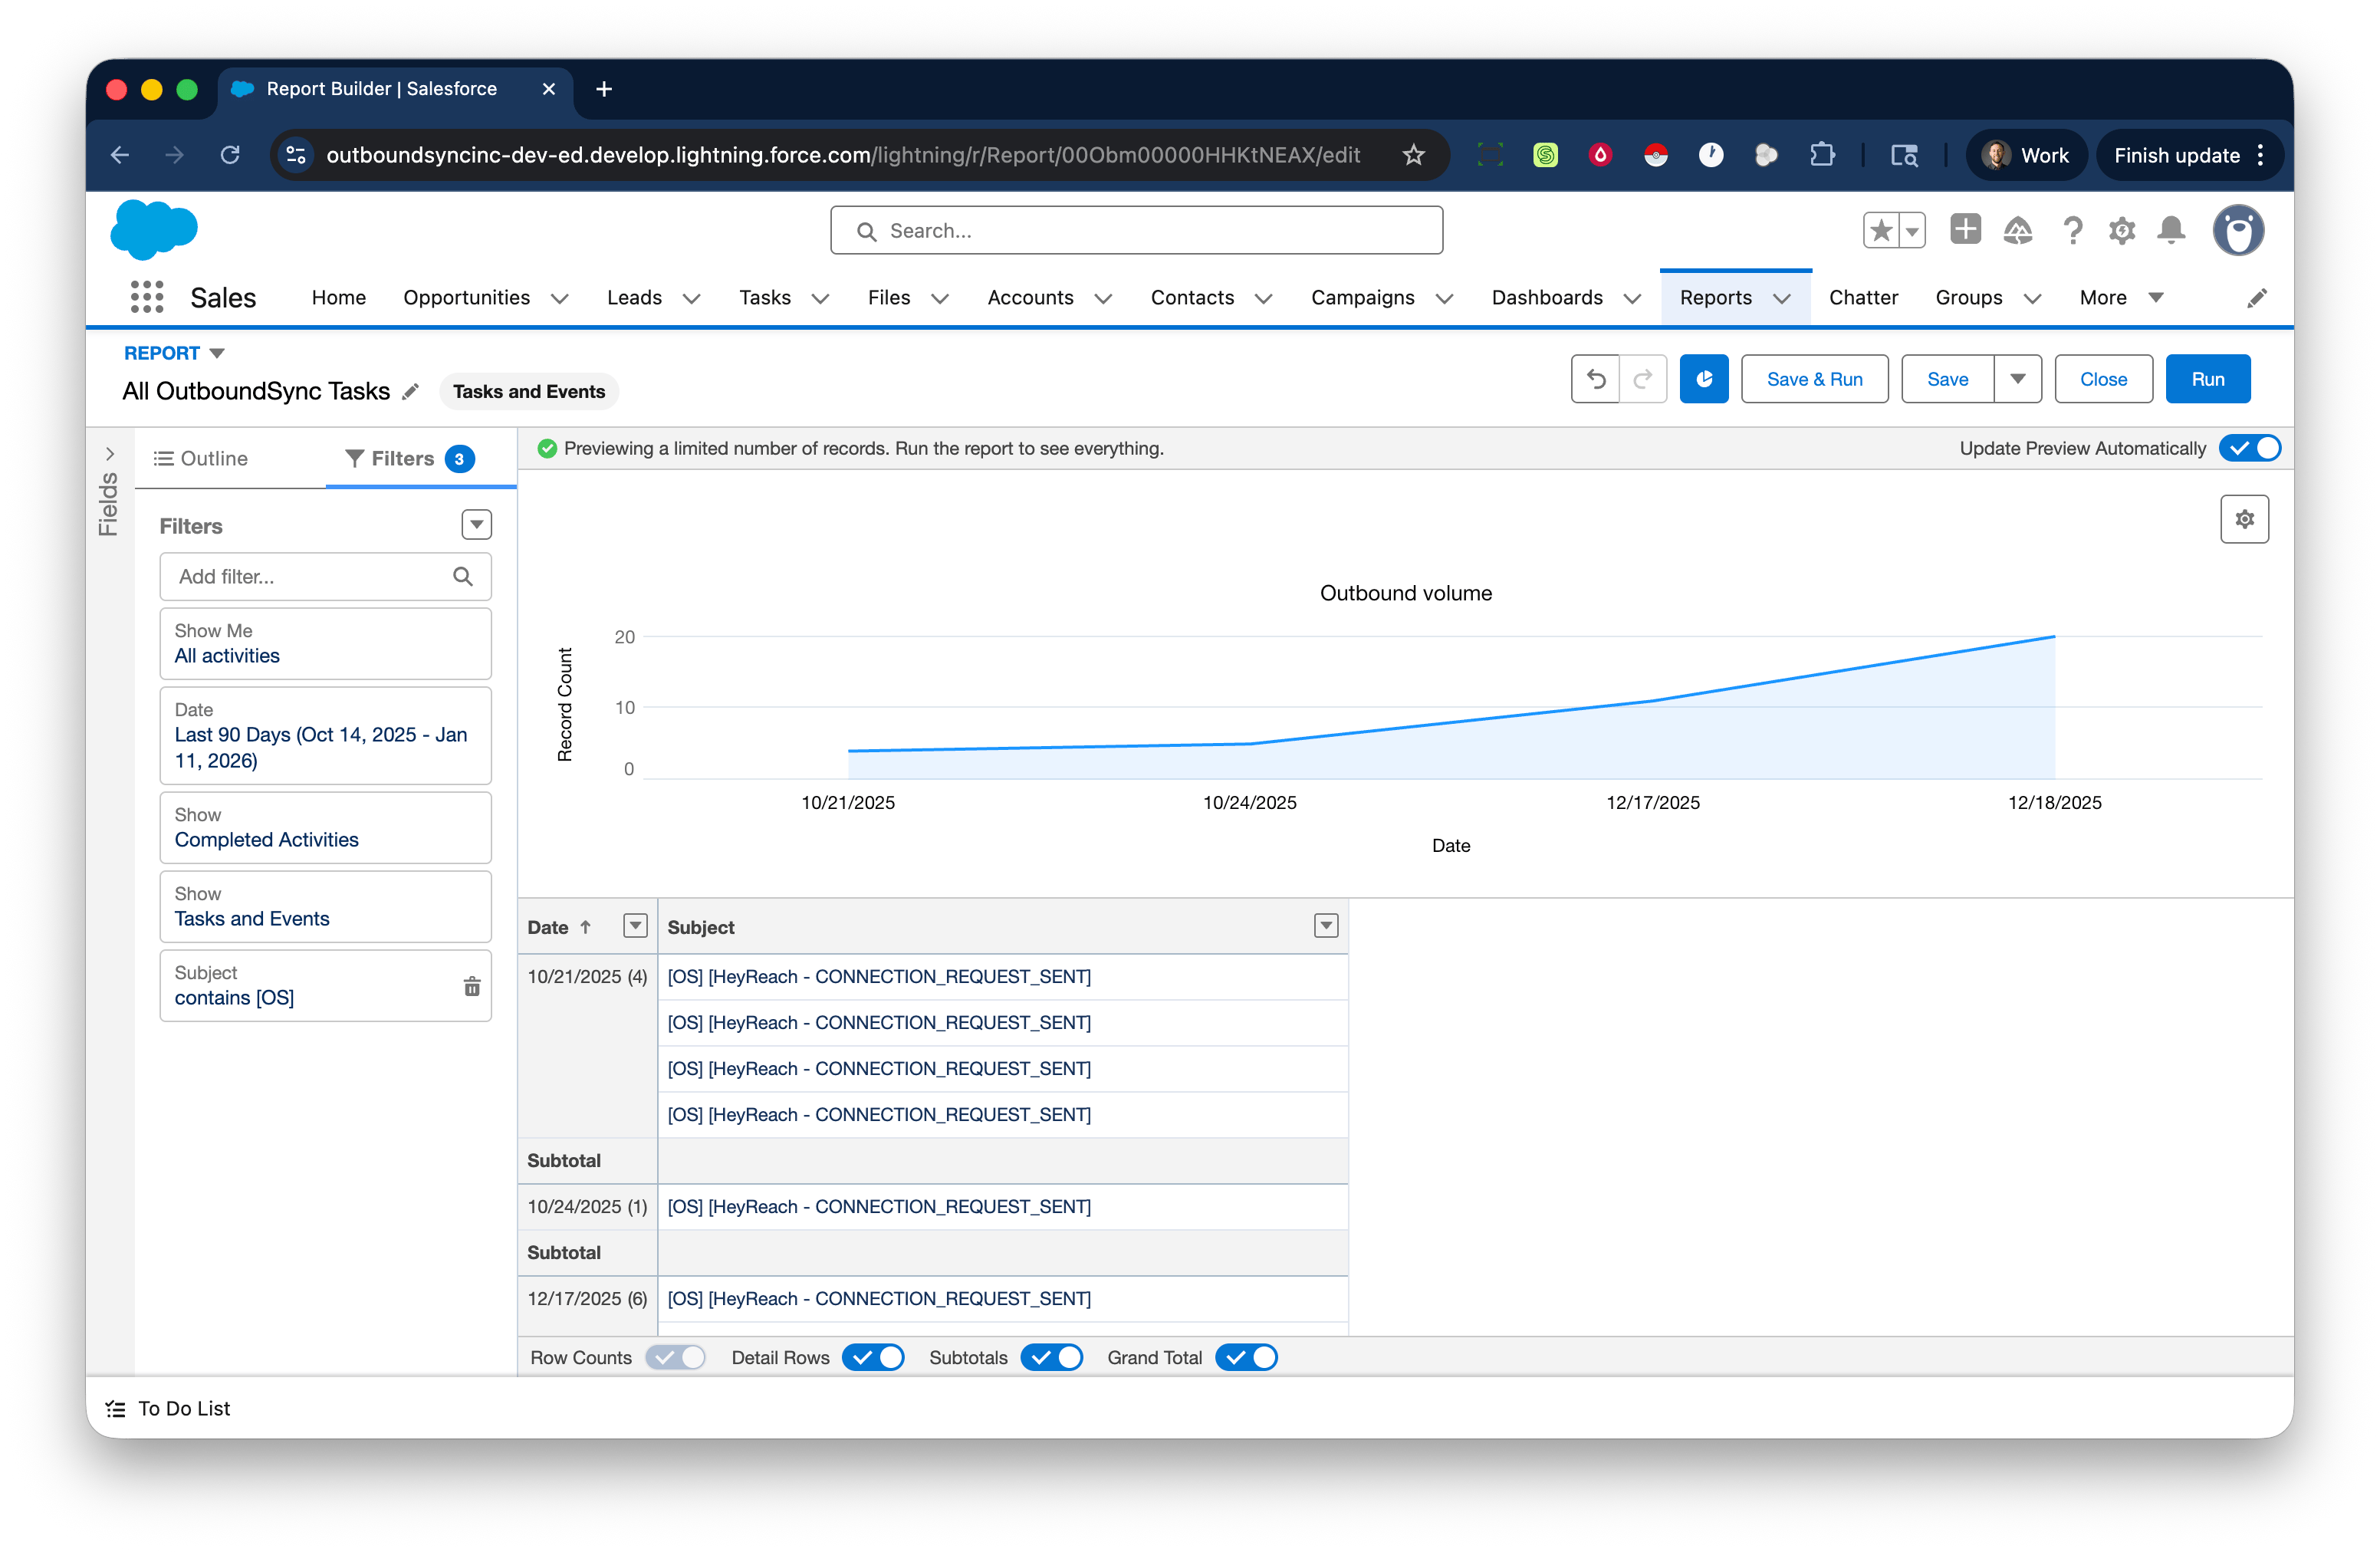The image size is (2380, 1552).
Task: Open Salesforce Setup gear menu
Action: (2121, 230)
